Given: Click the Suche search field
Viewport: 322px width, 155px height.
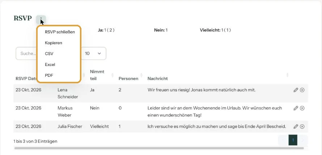Looking at the screenshot, I should [26, 54].
